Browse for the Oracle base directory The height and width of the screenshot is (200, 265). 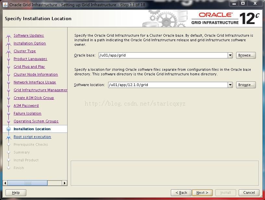tap(246, 55)
